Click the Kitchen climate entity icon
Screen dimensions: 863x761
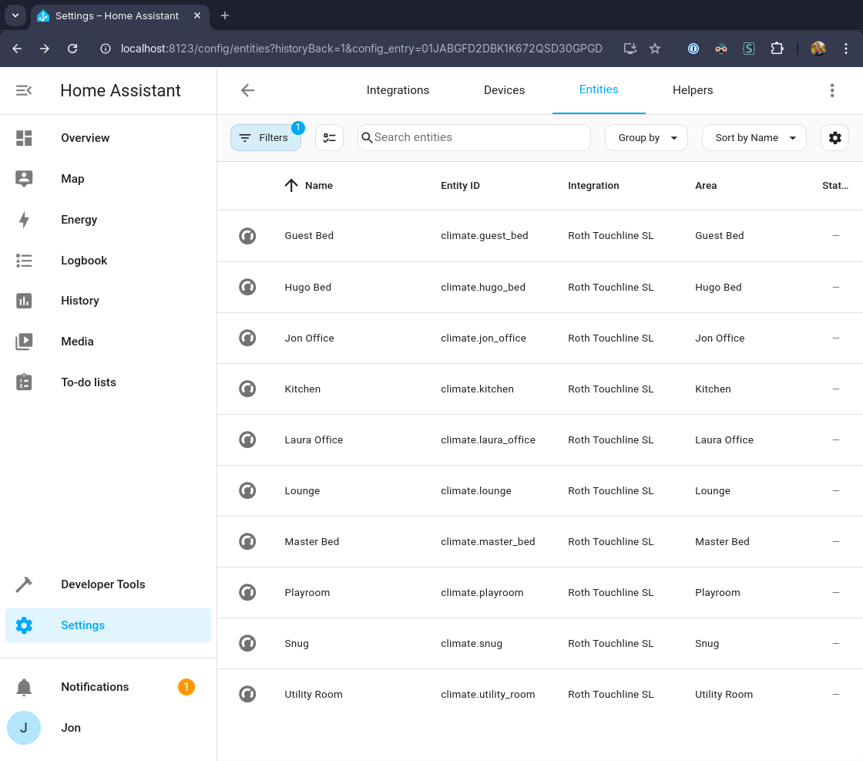tap(247, 389)
